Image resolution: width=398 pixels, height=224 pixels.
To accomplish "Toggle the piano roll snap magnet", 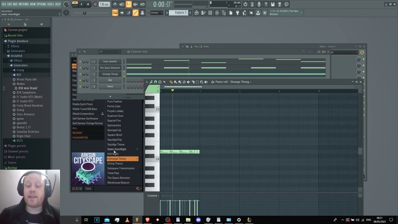I will pos(155,82).
